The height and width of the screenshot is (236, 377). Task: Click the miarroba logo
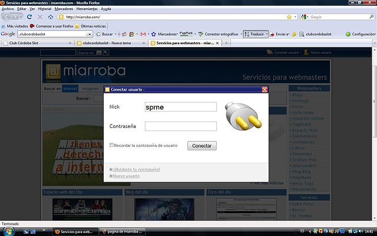coord(86,71)
